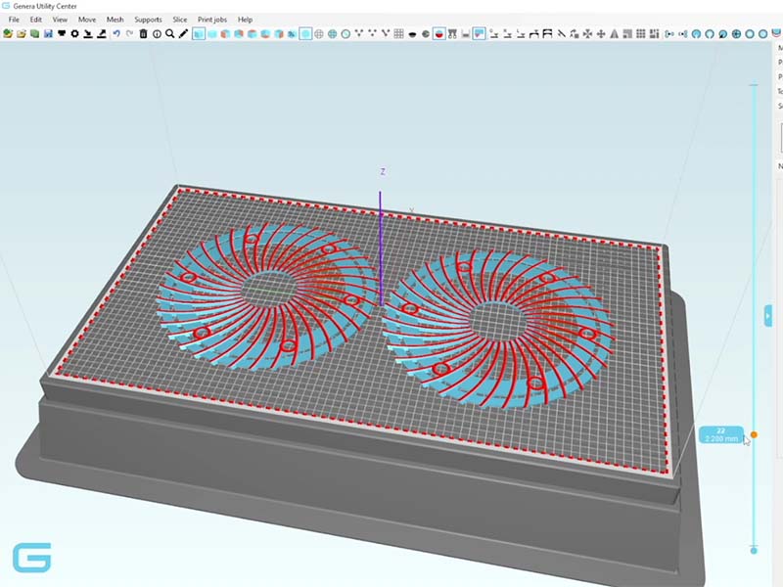Expand the collapsed right side panel arrow
Image resolution: width=783 pixels, height=587 pixels.
pos(768,315)
